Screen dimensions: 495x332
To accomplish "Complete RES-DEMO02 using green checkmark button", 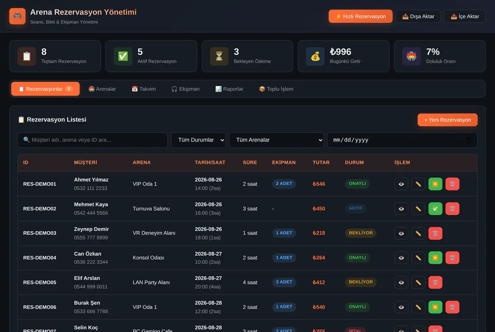I will (x=435, y=208).
